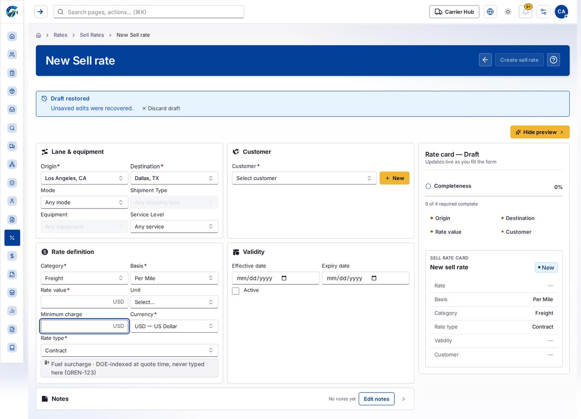Open the people/contacts sidebar icon
Viewport: 581px width, 419px height.
pyautogui.click(x=12, y=55)
